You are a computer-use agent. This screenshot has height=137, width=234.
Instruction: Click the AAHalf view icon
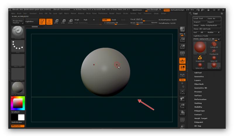pyautogui.click(x=182, y=46)
